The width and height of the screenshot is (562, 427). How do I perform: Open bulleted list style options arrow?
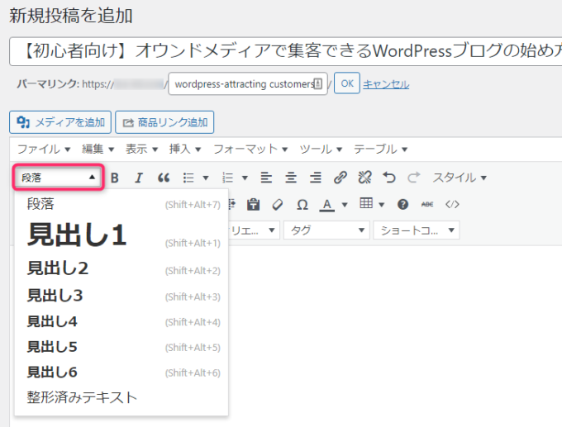pos(206,178)
